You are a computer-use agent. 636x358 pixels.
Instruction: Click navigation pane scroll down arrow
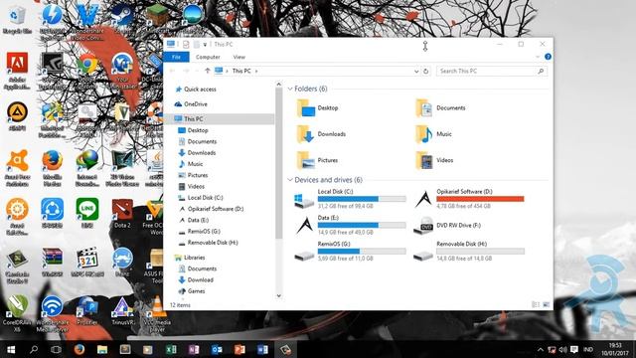click(278, 296)
